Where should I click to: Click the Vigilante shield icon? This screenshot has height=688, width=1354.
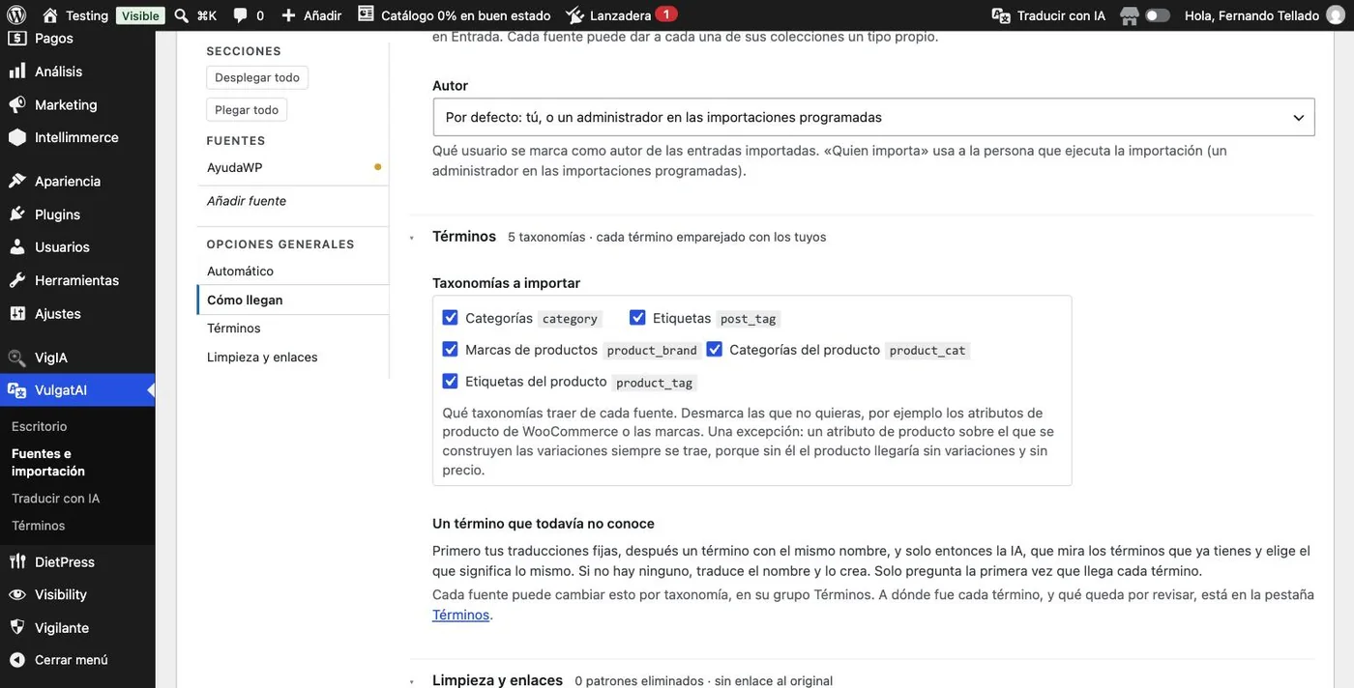(x=16, y=628)
